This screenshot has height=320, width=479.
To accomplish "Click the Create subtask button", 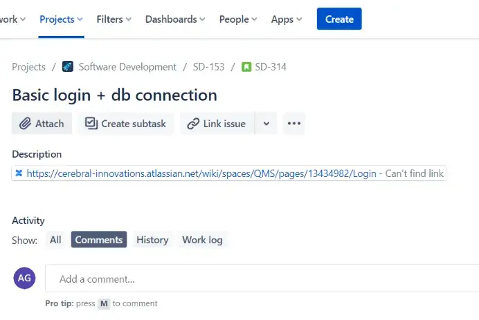I will (x=126, y=124).
